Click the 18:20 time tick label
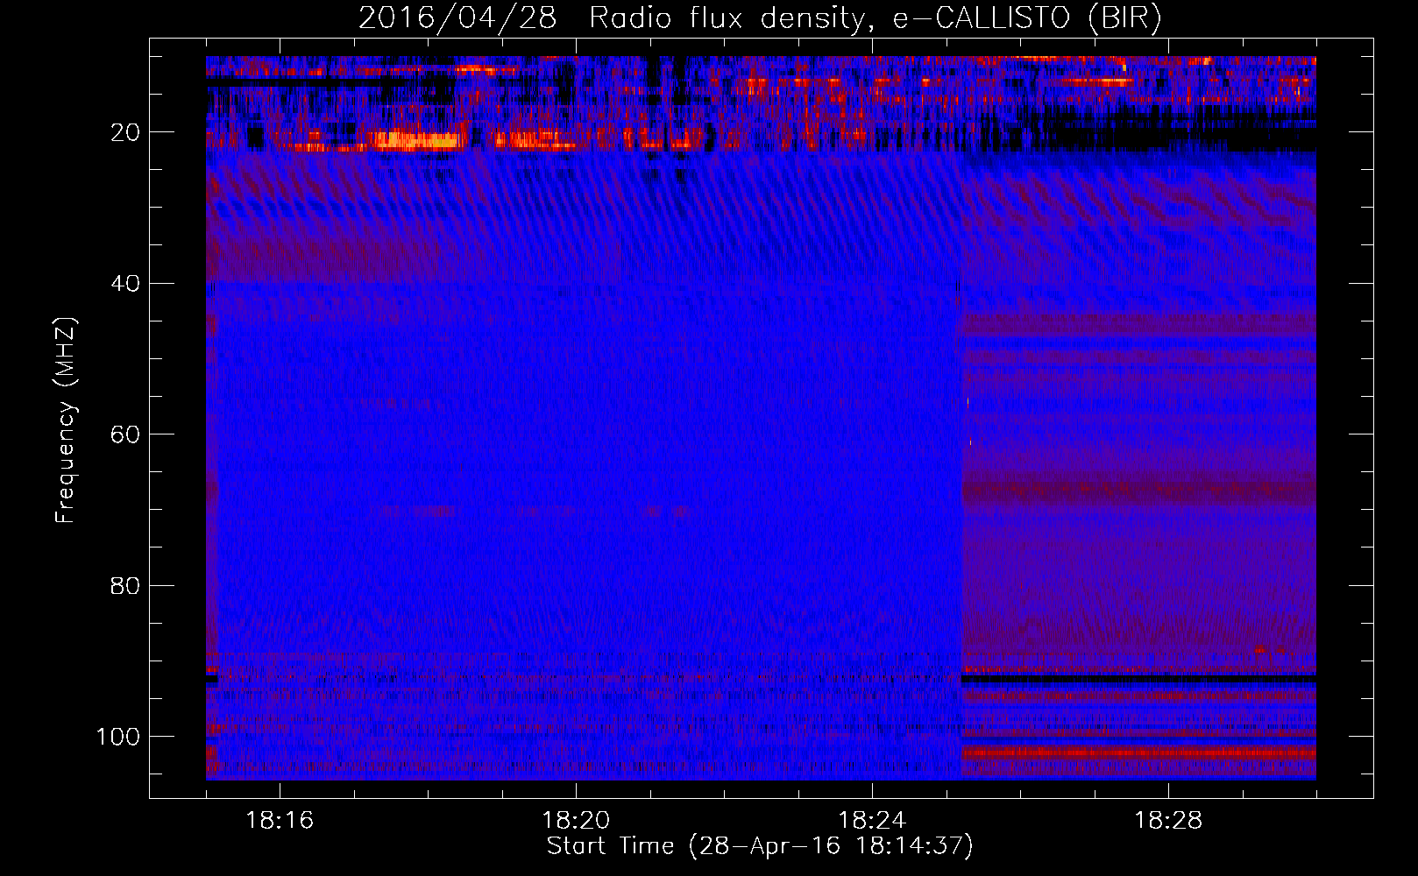The image size is (1418, 876). coord(576,820)
